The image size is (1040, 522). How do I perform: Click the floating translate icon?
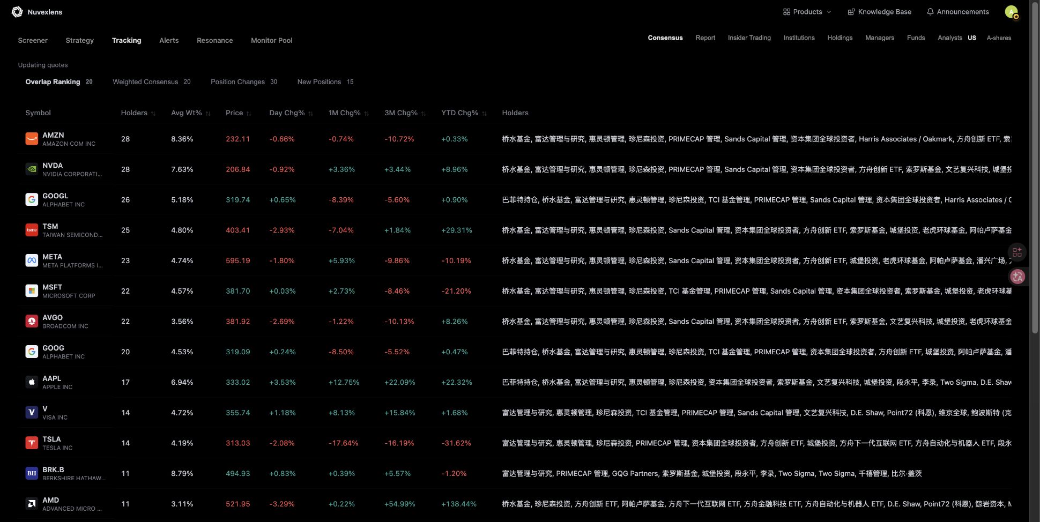1017,277
